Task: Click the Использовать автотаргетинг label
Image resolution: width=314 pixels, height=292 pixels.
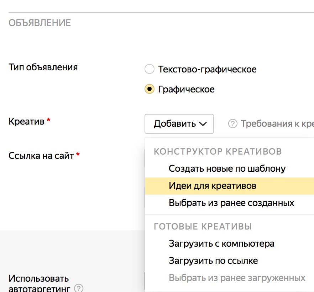Action: [x=39, y=278]
